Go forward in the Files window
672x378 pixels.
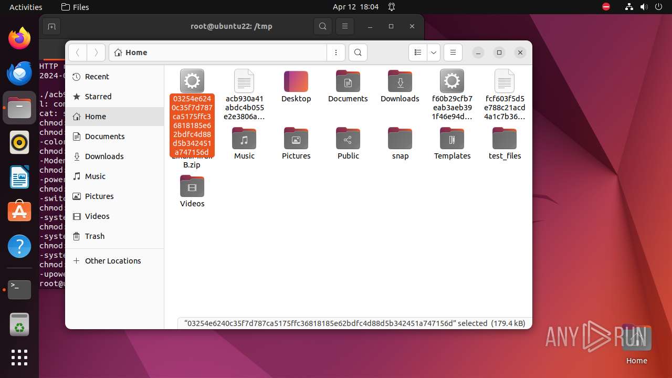pyautogui.click(x=96, y=52)
